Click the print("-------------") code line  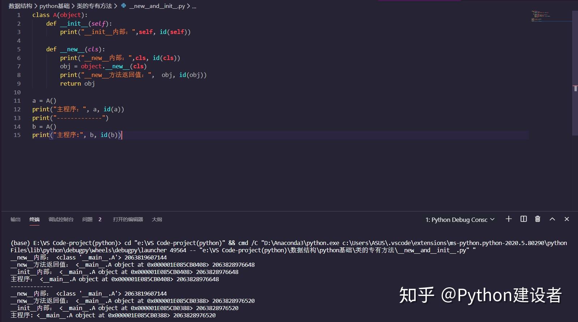click(x=70, y=118)
